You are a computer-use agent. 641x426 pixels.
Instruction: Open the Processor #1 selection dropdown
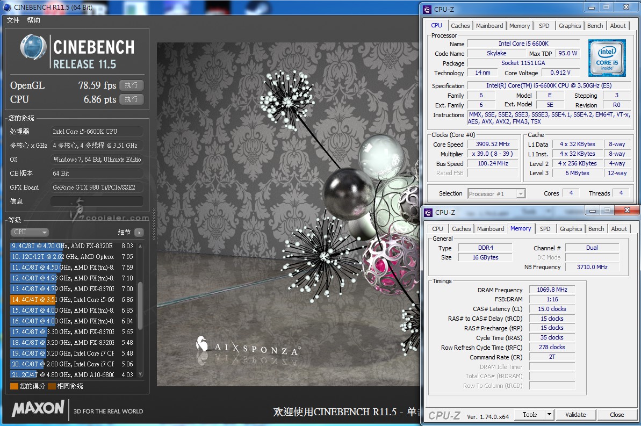coord(496,194)
